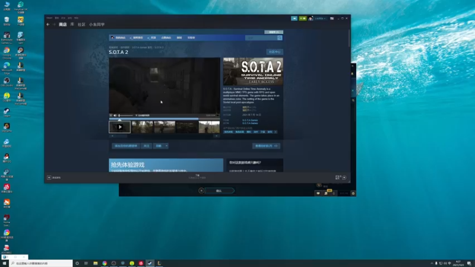Pause the trailer video
475x267 pixels.
(111, 115)
